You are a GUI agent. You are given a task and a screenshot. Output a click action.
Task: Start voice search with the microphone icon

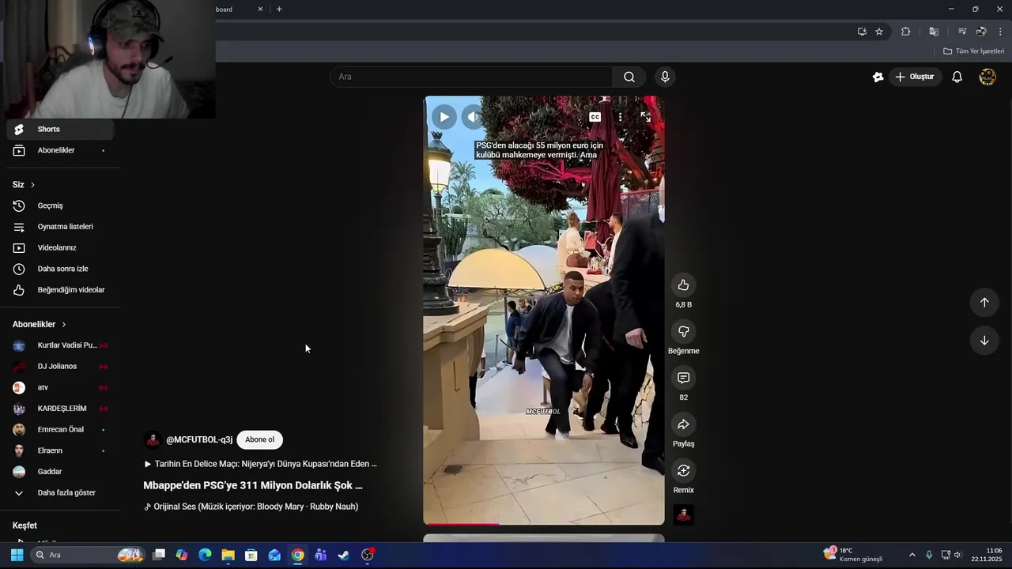[665, 77]
